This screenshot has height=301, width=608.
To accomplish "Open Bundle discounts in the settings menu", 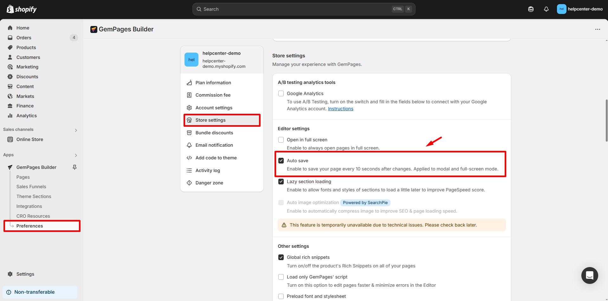I will click(x=214, y=133).
